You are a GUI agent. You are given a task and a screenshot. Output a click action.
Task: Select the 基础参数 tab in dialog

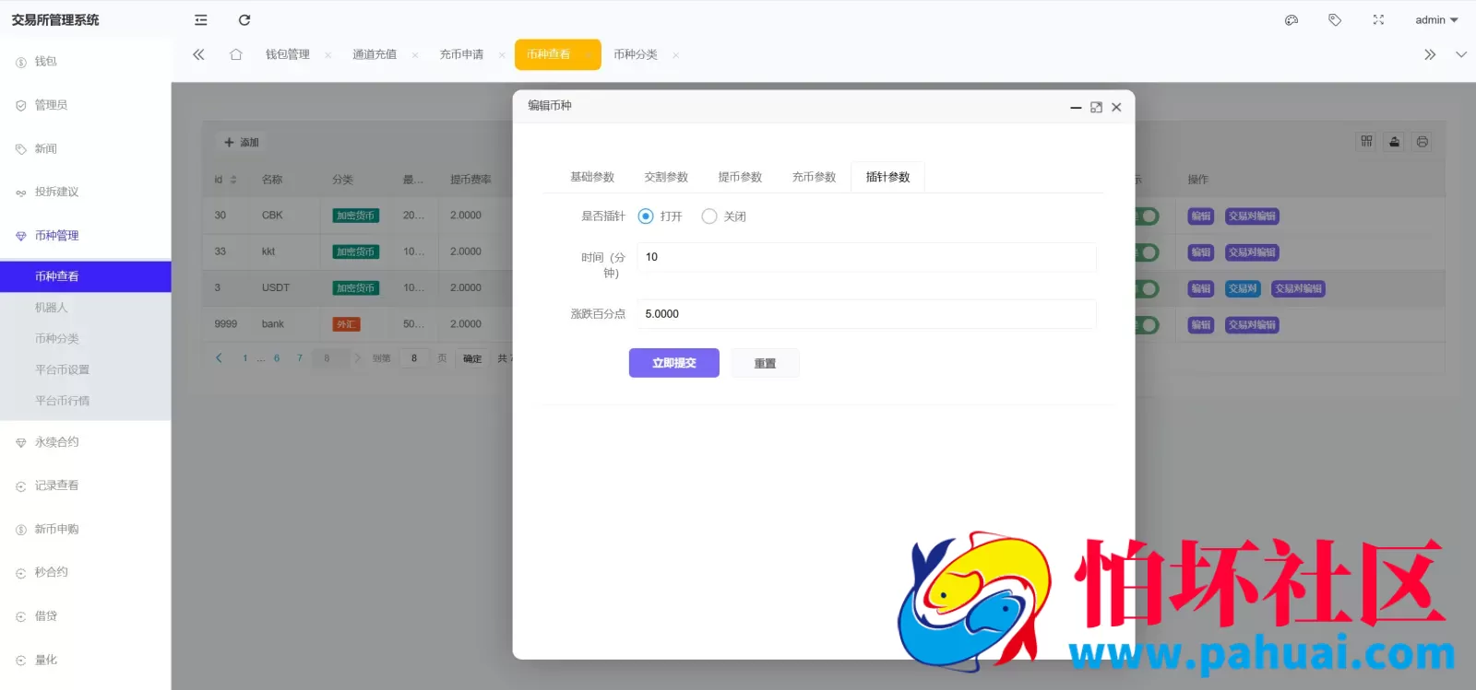click(x=592, y=177)
